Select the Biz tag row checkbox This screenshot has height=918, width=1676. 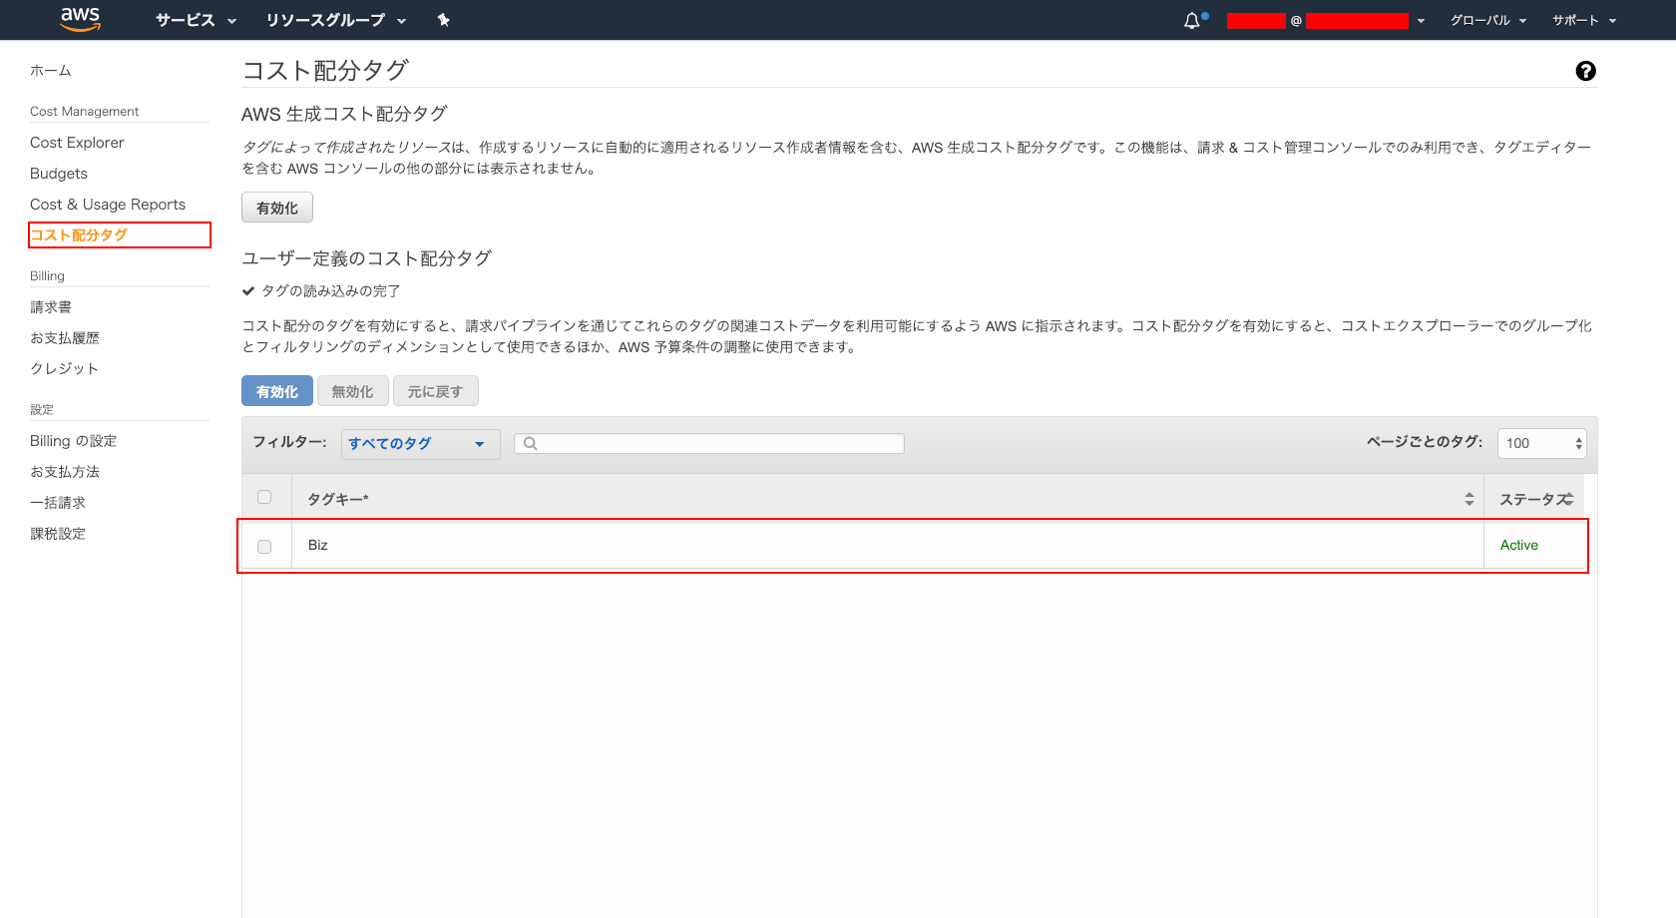(264, 546)
